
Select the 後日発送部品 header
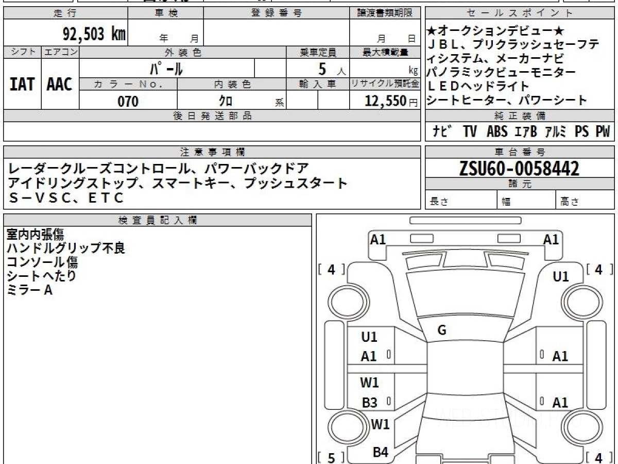(212, 116)
